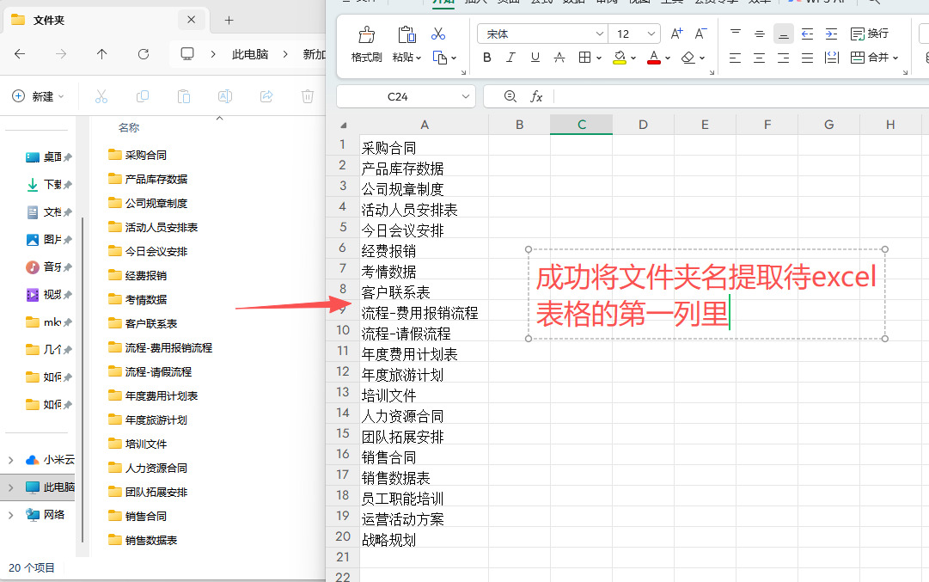Expand 小米云 in the navigation pane
929x582 pixels.
tap(10, 460)
